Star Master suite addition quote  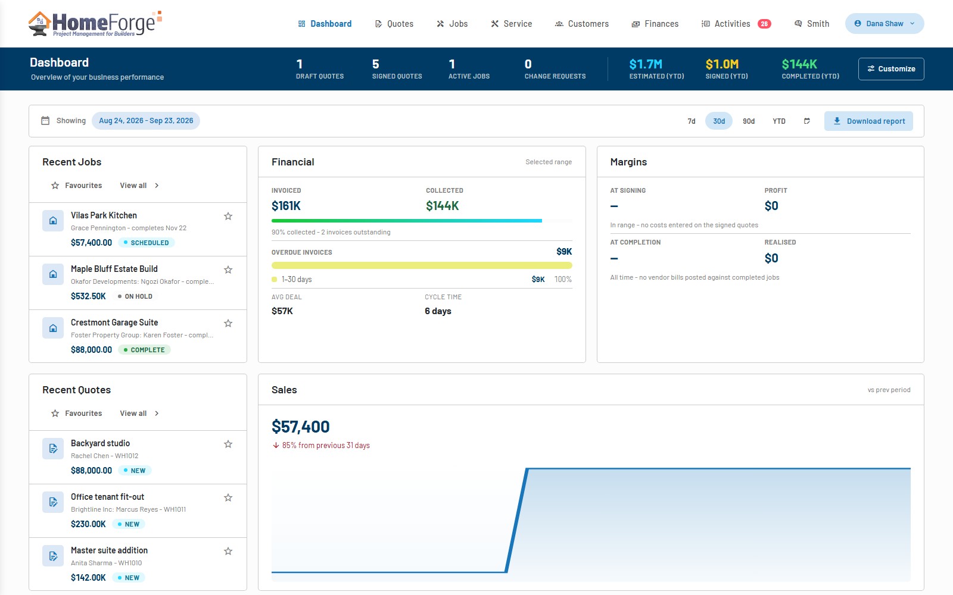tap(228, 551)
